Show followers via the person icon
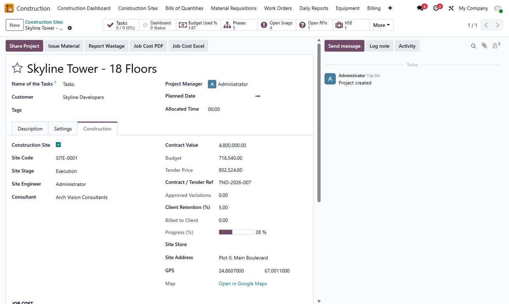The height and width of the screenshot is (304, 509). click(x=496, y=46)
